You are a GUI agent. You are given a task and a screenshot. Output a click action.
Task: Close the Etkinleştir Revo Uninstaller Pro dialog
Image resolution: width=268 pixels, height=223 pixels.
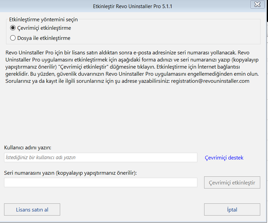pyautogui.click(x=257, y=4)
